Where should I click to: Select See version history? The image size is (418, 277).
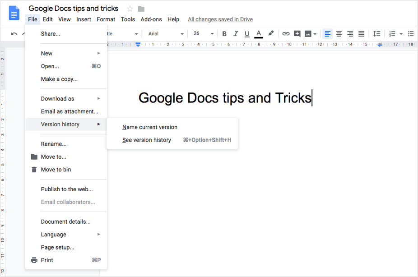pyautogui.click(x=147, y=140)
